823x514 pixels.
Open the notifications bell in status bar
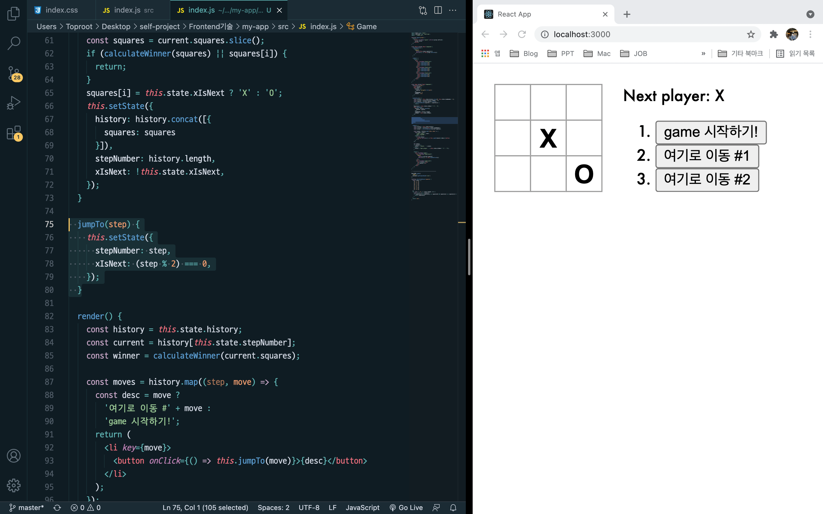[x=453, y=507]
